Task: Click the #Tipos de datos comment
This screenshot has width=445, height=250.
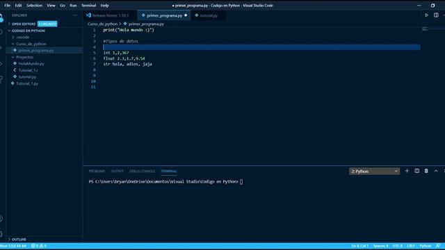Action: (x=120, y=41)
